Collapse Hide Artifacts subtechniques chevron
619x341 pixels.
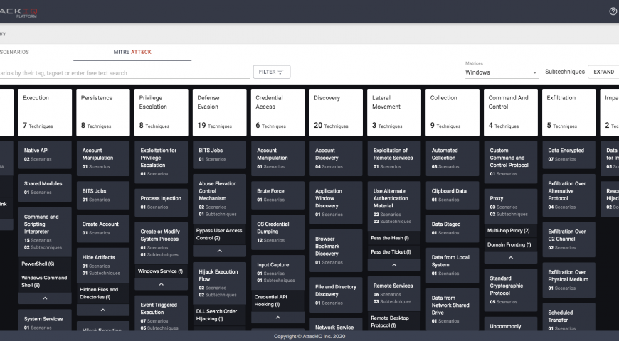coord(103,310)
